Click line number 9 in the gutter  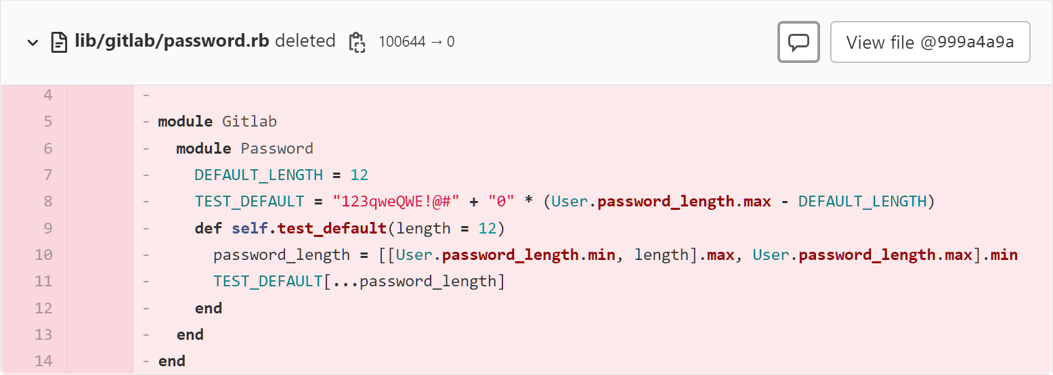pyautogui.click(x=47, y=228)
